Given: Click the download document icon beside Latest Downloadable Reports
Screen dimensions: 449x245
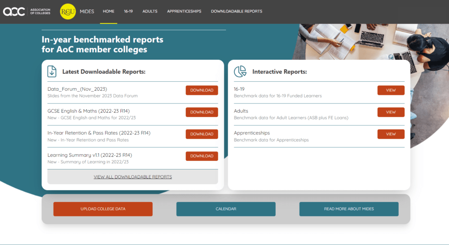Looking at the screenshot, I should coord(52,71).
